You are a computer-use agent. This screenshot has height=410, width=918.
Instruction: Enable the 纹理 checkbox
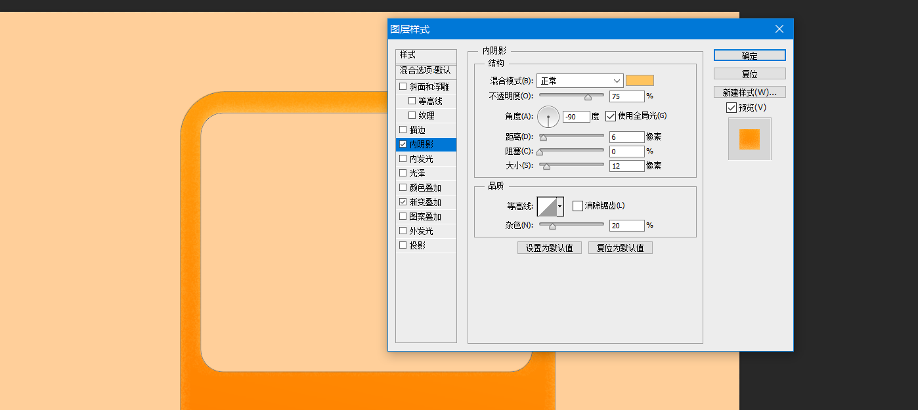click(412, 115)
